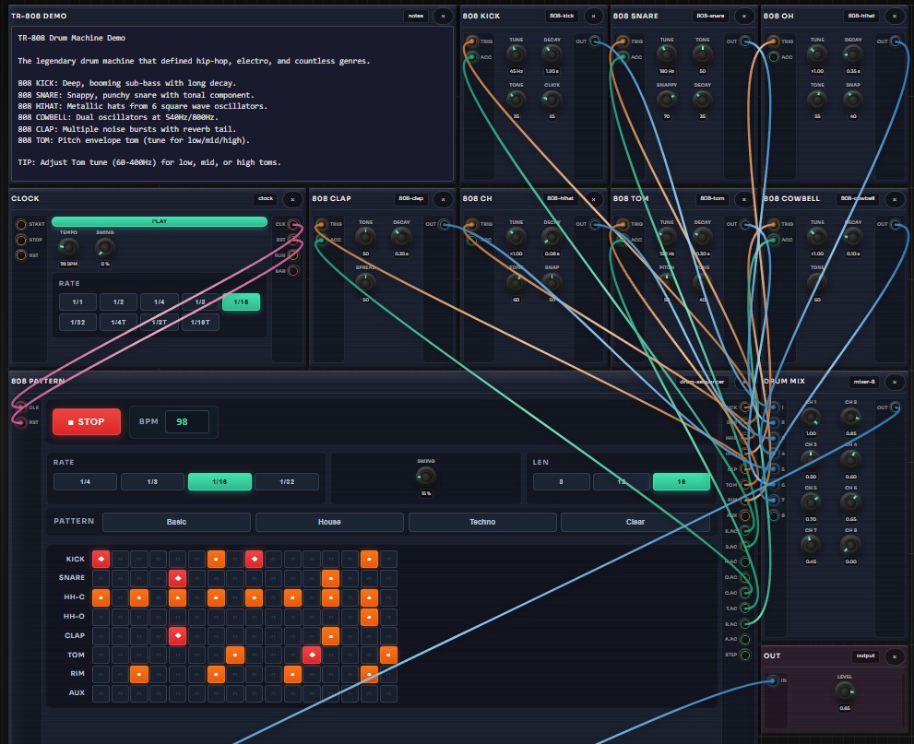Click the Clear pattern button
914x744 pixels.
[635, 522]
